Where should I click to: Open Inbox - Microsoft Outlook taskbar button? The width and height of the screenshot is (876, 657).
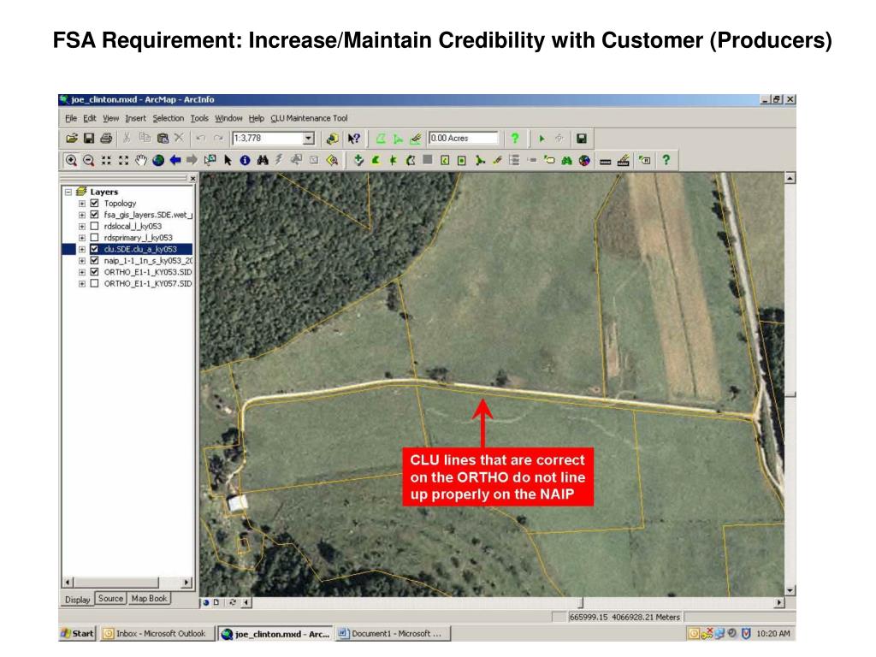[x=157, y=634]
